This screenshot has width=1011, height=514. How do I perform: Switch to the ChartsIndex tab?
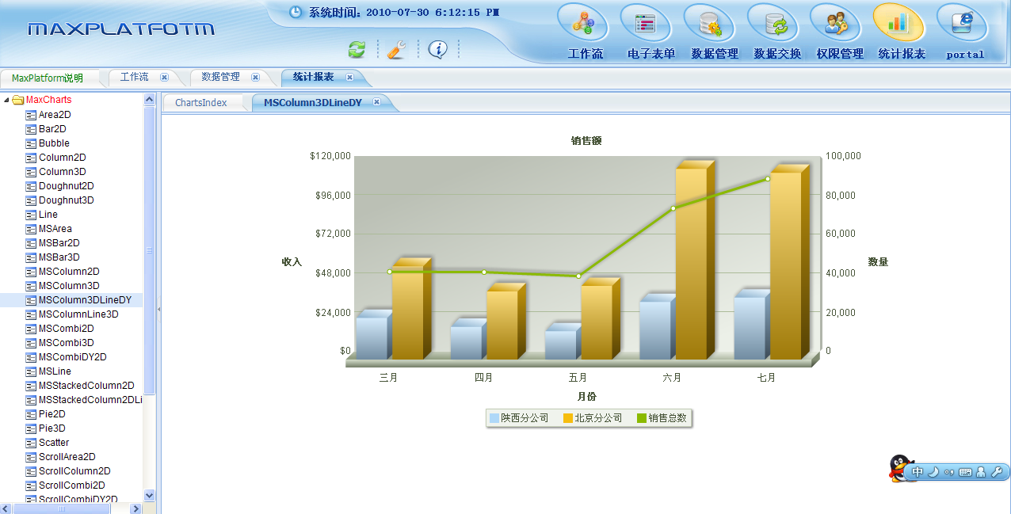click(201, 103)
